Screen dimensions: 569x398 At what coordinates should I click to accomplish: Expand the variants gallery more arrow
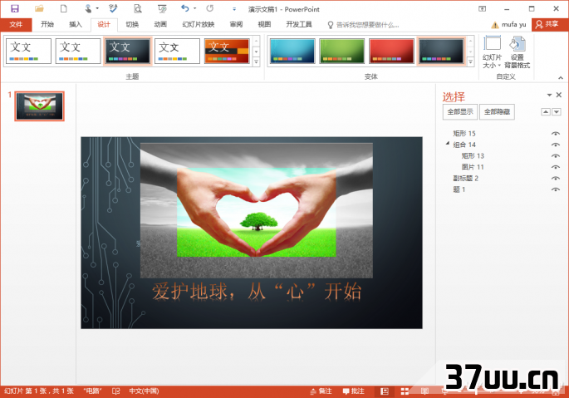[x=471, y=62]
